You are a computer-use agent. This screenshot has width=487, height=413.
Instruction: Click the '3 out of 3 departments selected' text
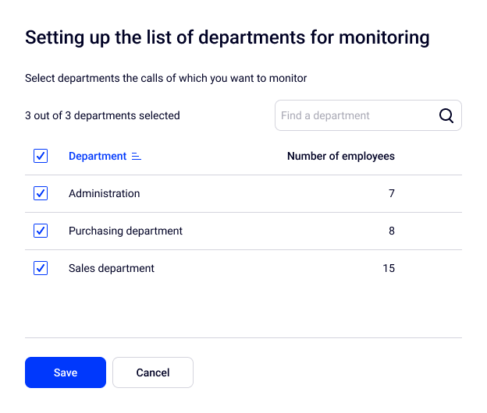(x=102, y=115)
